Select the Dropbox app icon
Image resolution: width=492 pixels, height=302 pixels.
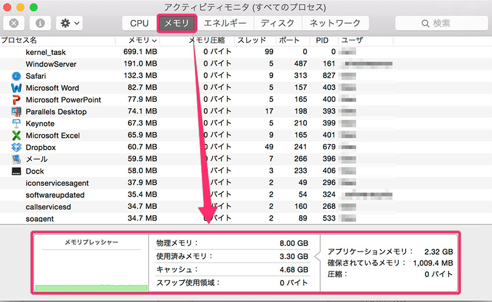click(16, 148)
